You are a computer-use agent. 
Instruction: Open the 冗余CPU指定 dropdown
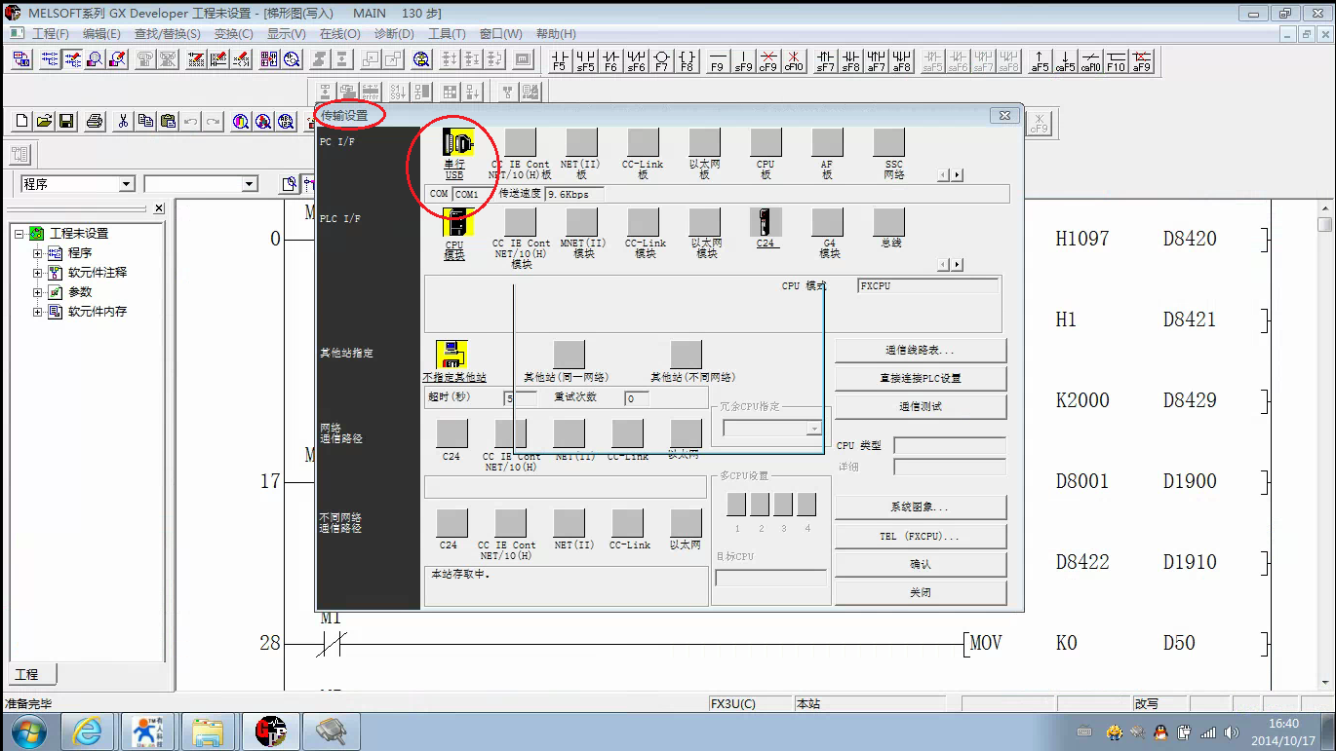[813, 428]
